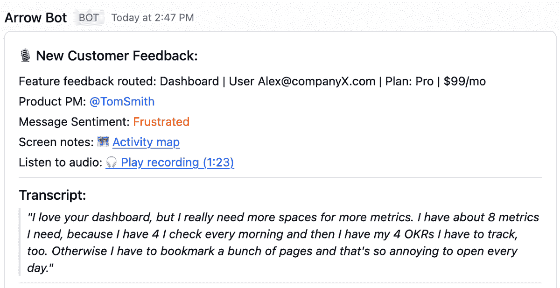Click the Alex@companyX.com email address
This screenshot has height=288, width=560.
(x=317, y=81)
